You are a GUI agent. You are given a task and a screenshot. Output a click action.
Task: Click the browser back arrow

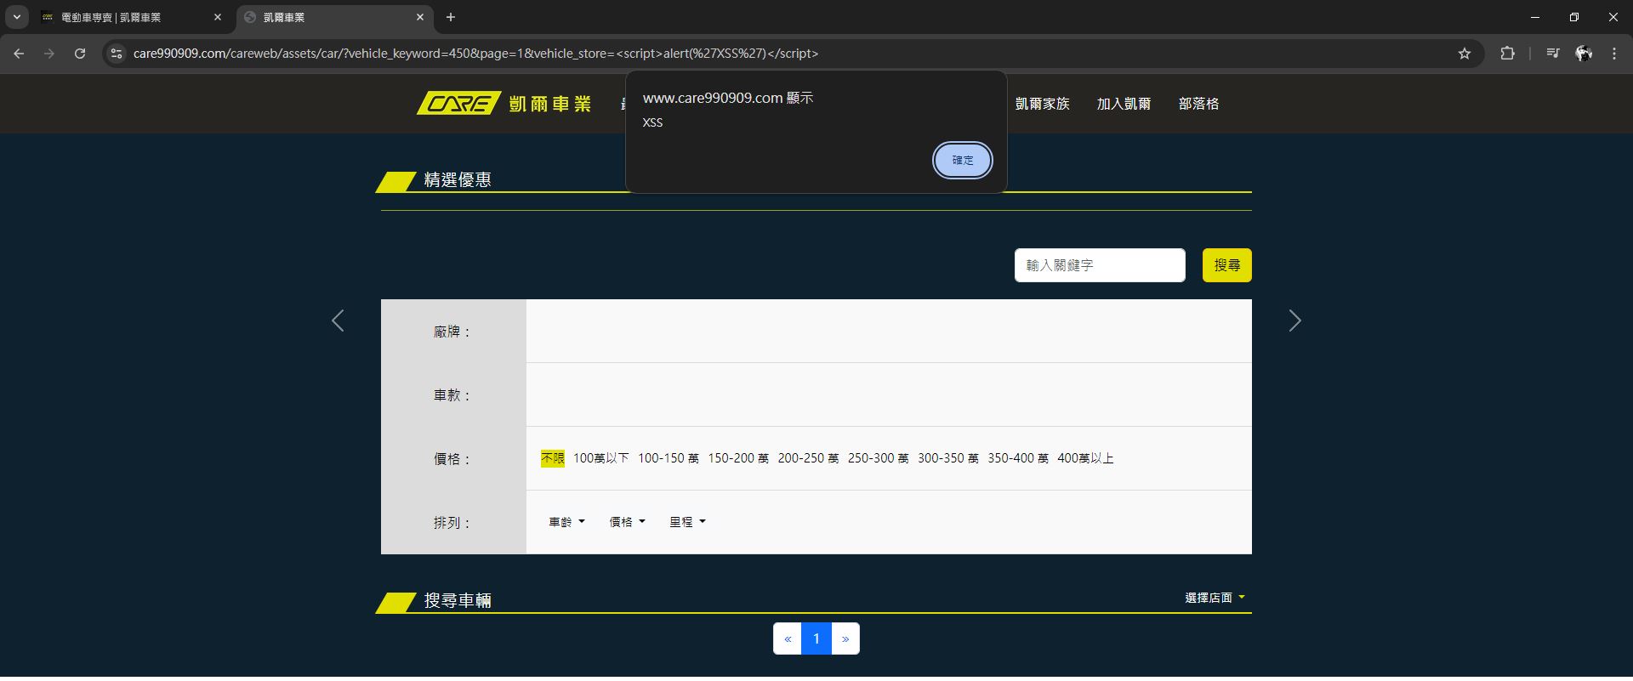pos(19,54)
